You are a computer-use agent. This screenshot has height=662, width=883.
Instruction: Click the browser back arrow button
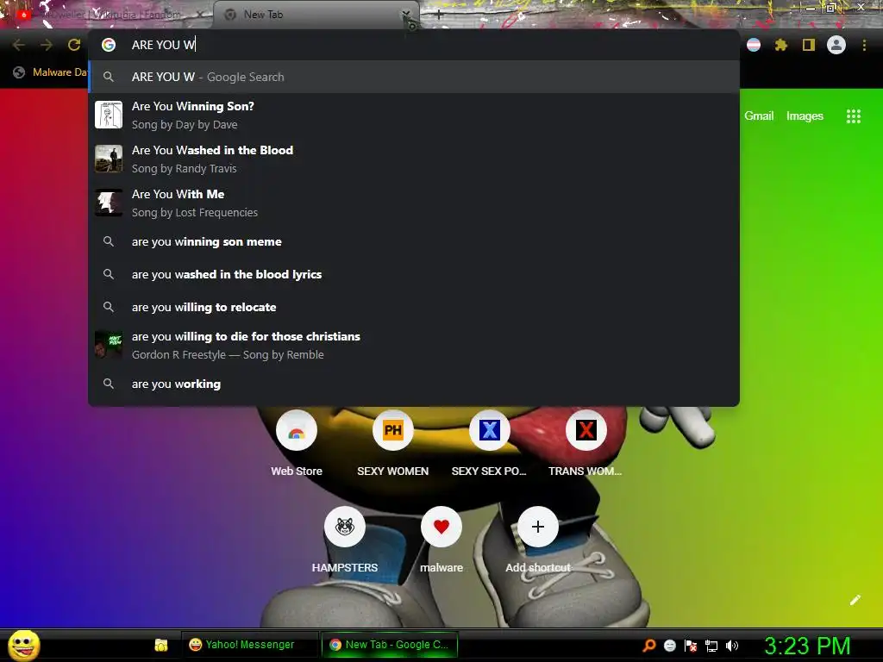[x=19, y=45]
